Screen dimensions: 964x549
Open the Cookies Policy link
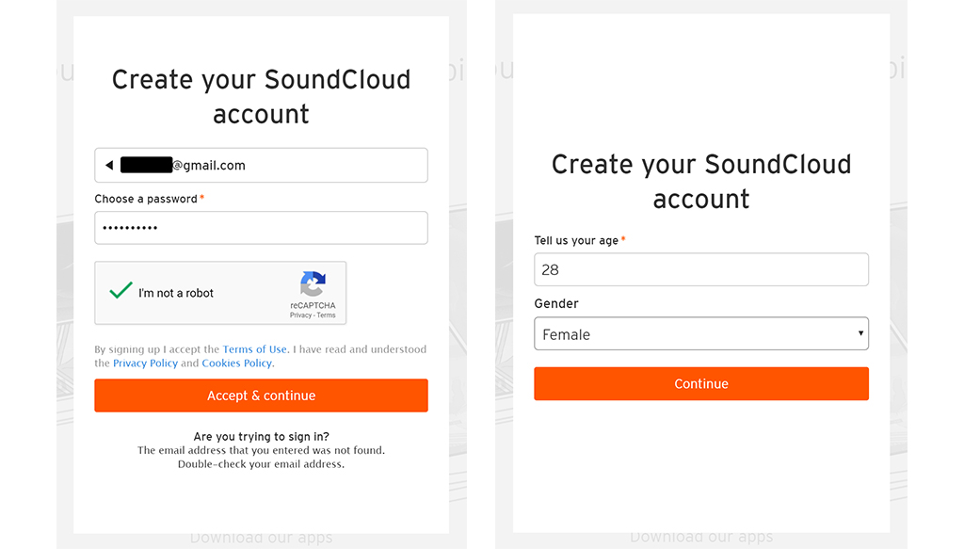coord(236,363)
